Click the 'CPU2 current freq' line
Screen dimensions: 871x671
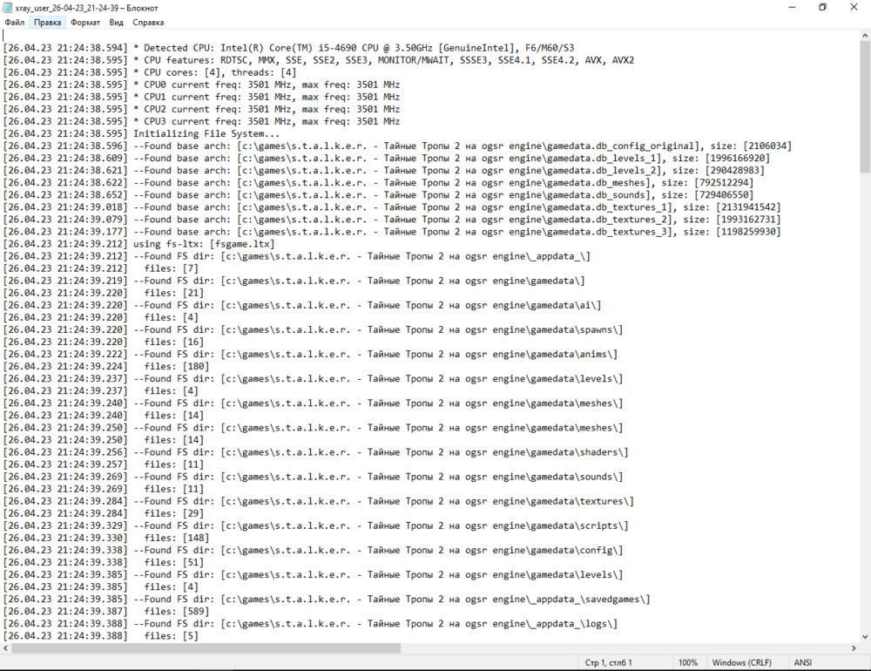tap(202, 109)
